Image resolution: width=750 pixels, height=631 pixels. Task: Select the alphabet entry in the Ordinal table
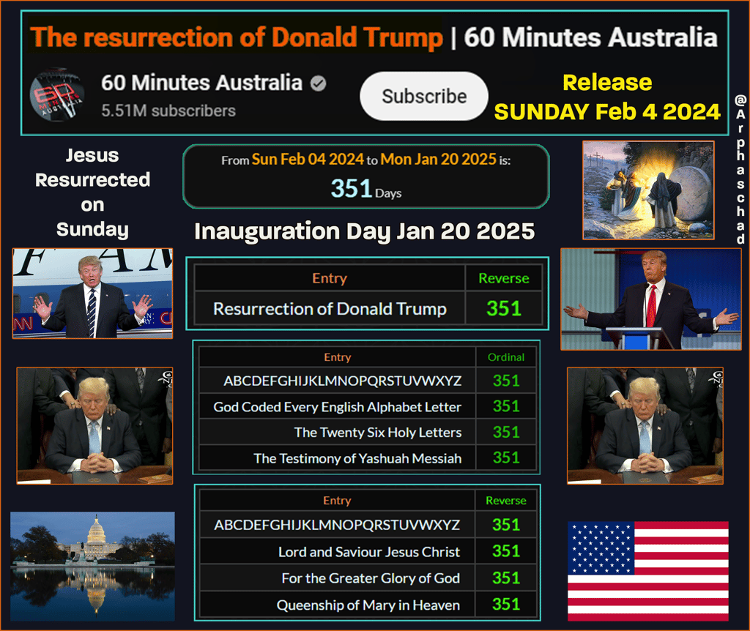[x=337, y=381]
